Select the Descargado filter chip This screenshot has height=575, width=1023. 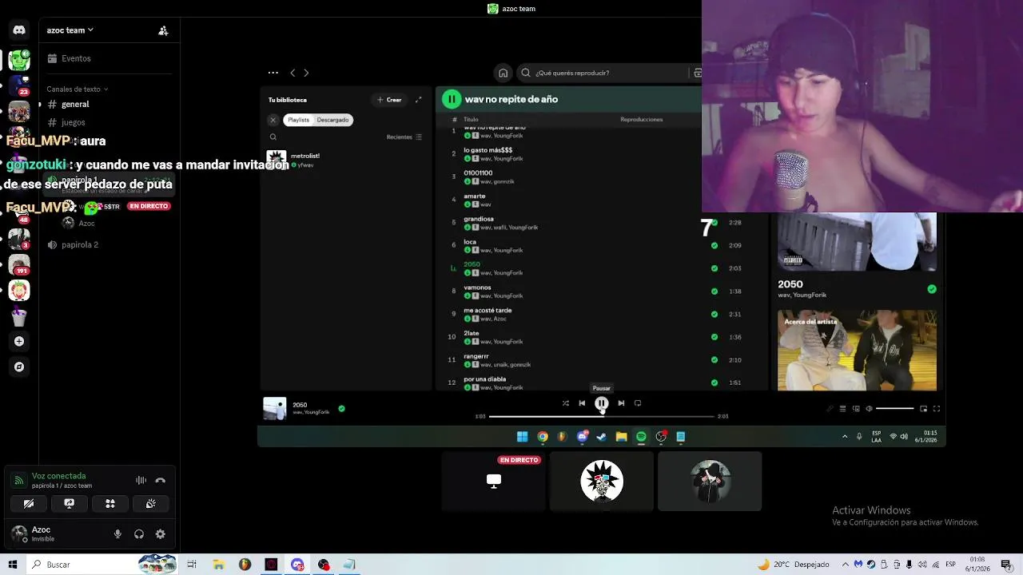click(332, 120)
